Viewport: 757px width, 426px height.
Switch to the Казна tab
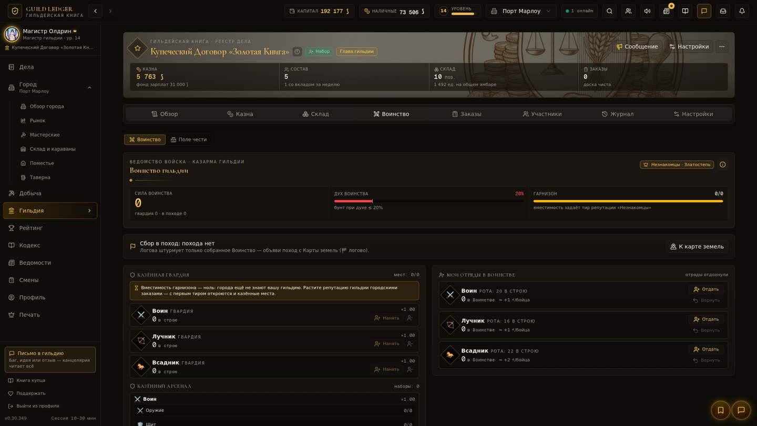tap(240, 114)
